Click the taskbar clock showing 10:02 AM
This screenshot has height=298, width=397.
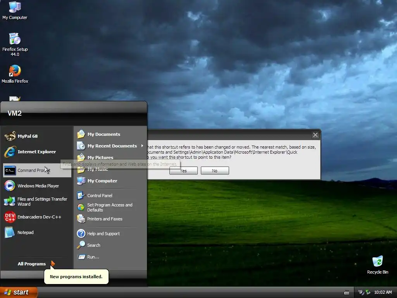tap(383, 292)
